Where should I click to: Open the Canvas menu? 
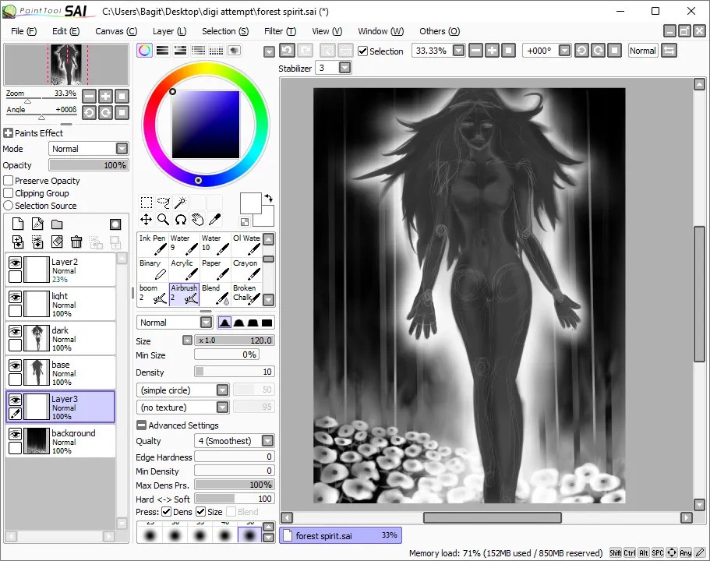pos(116,31)
